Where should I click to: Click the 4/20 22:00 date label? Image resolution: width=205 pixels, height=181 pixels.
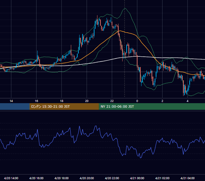pos(112,178)
